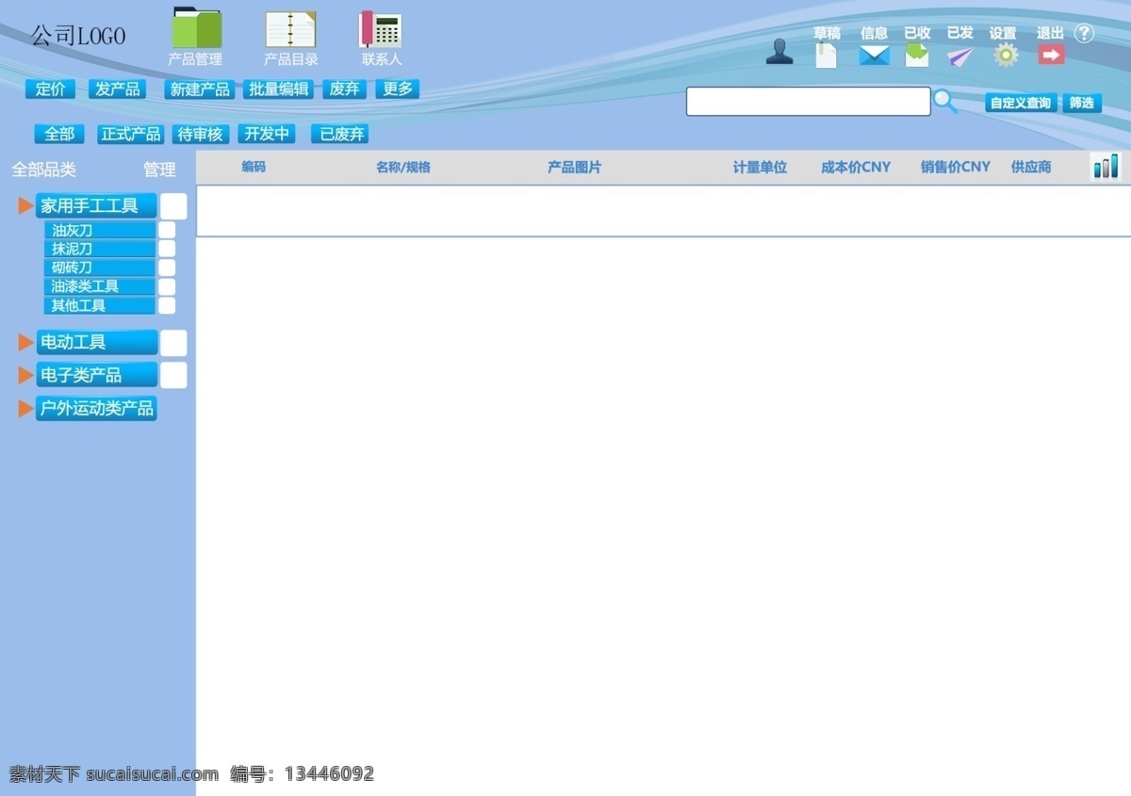
Task: Expand the 电动工具 category arrow
Action: [x=25, y=342]
